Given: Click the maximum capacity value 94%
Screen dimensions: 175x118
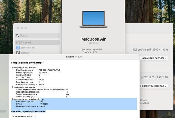Looking at the screenshot, I should pos(43,107).
